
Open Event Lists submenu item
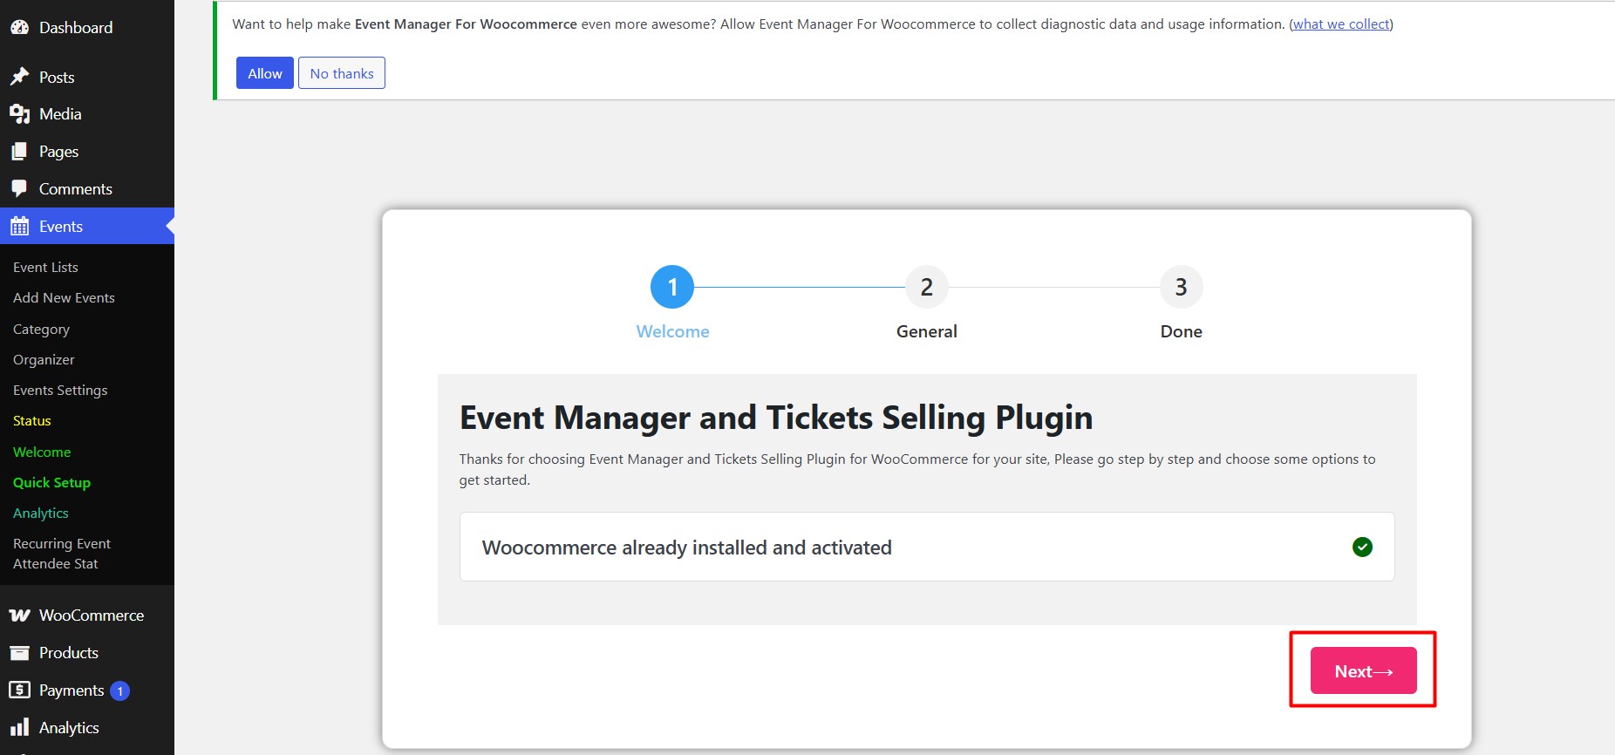click(45, 267)
